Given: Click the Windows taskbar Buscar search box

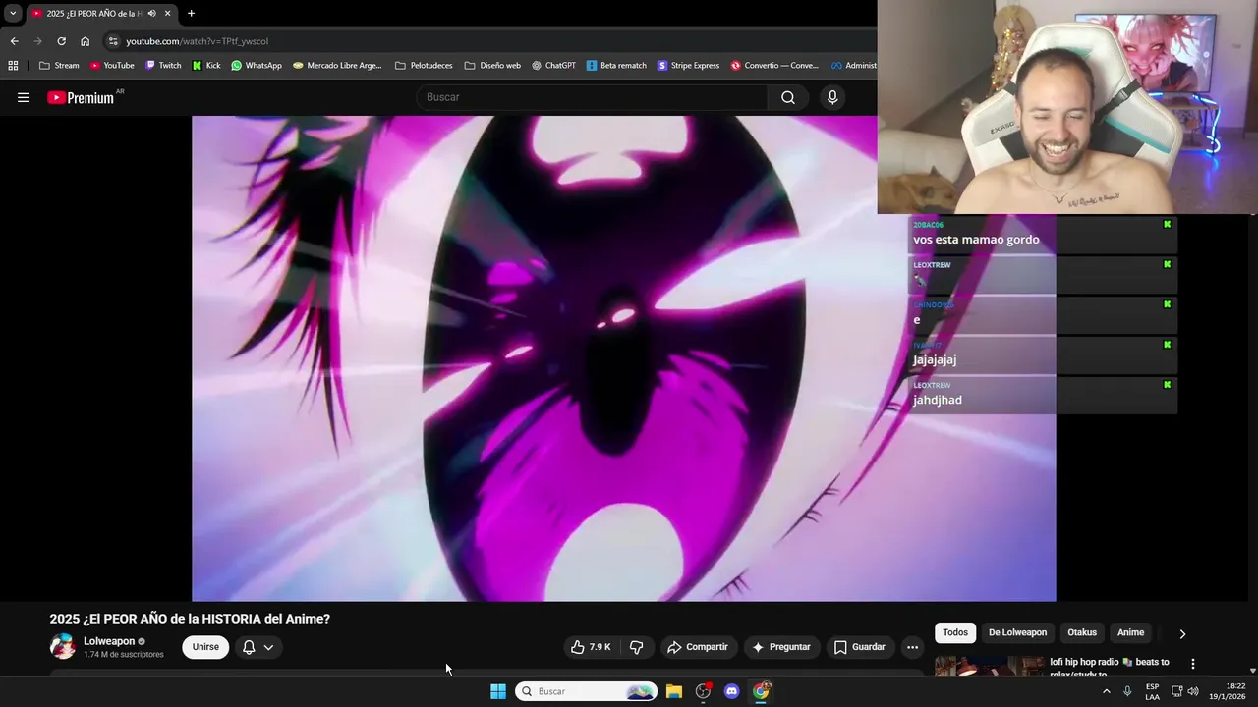Looking at the screenshot, I should (587, 691).
